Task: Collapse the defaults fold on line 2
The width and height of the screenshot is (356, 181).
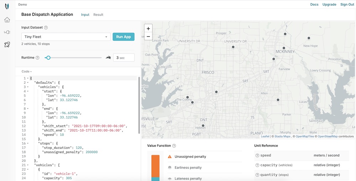Action: (x=28, y=83)
